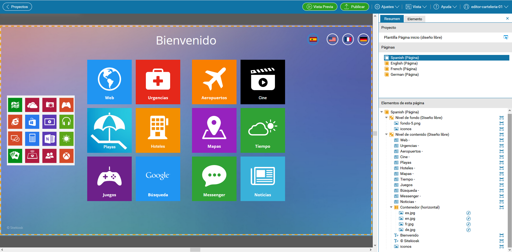
Task: Toggle the English (Página) page box
Action: click(x=387, y=63)
